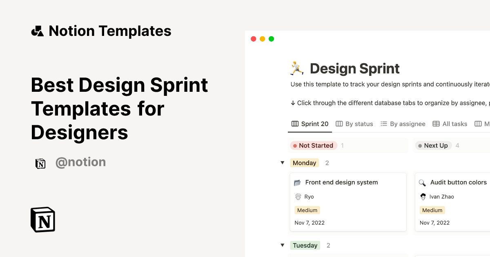Image resolution: width=490 pixels, height=257 pixels.
Task: Open the All tasks table tab
Action: coord(450,124)
